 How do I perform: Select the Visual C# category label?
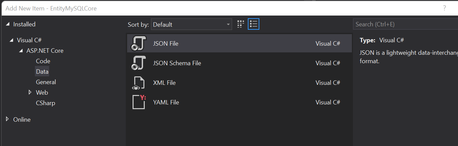click(x=29, y=40)
